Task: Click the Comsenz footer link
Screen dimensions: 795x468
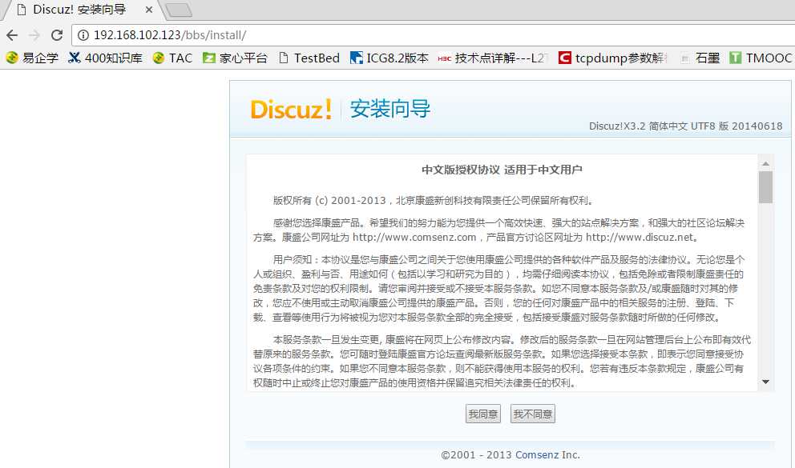Action: (x=537, y=455)
